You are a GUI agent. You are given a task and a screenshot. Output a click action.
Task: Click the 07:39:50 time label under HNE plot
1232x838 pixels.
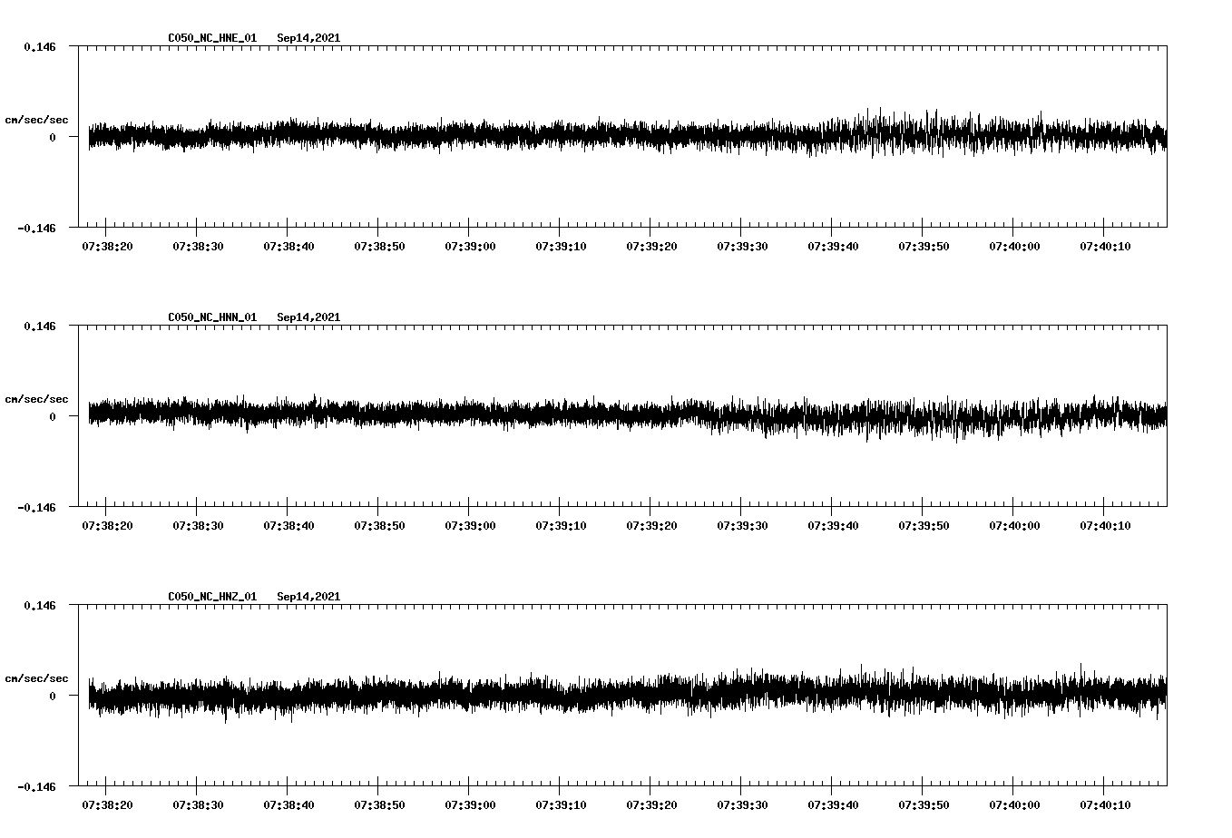click(924, 247)
